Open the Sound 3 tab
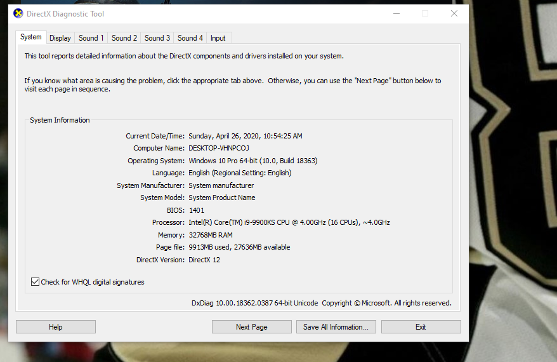Viewport: 557px width, 362px height. [x=157, y=38]
